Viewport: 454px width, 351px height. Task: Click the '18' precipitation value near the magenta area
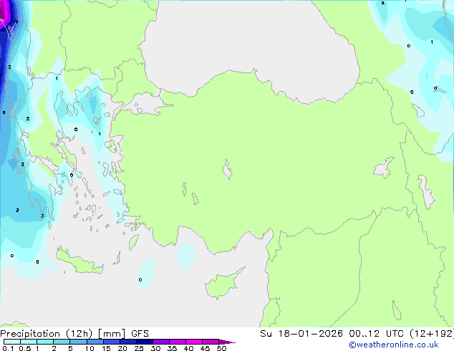tap(15, 21)
